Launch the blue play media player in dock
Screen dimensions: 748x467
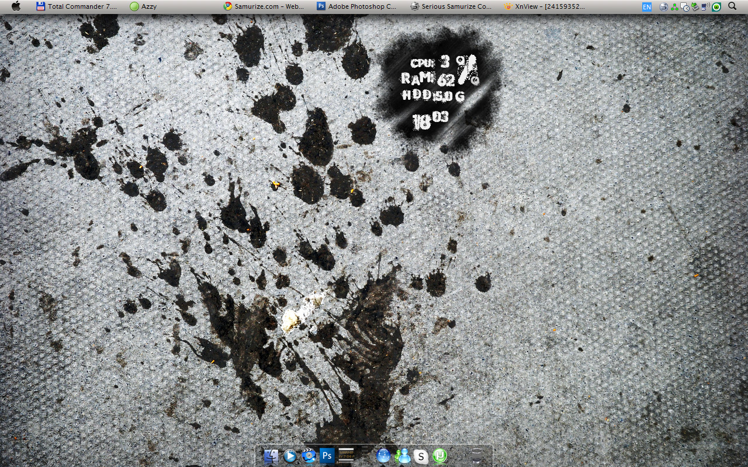[x=290, y=456]
